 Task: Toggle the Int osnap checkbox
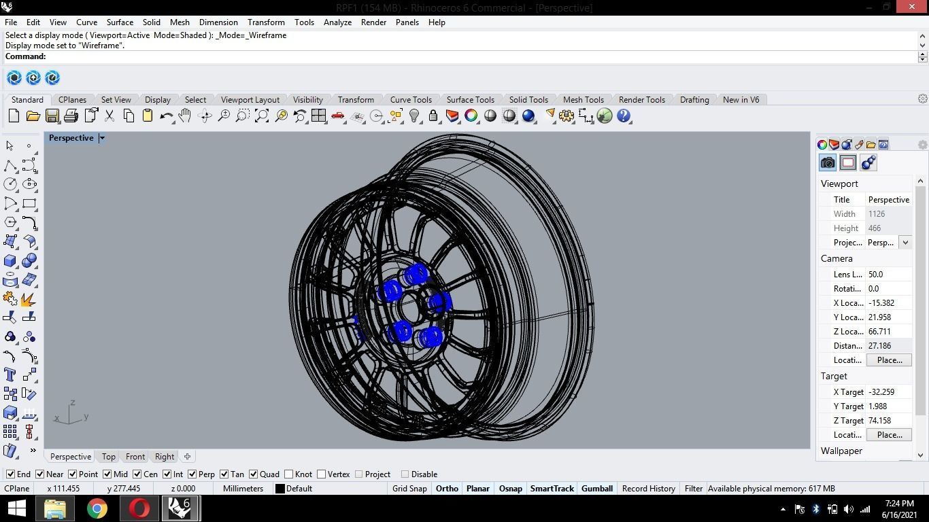167,474
